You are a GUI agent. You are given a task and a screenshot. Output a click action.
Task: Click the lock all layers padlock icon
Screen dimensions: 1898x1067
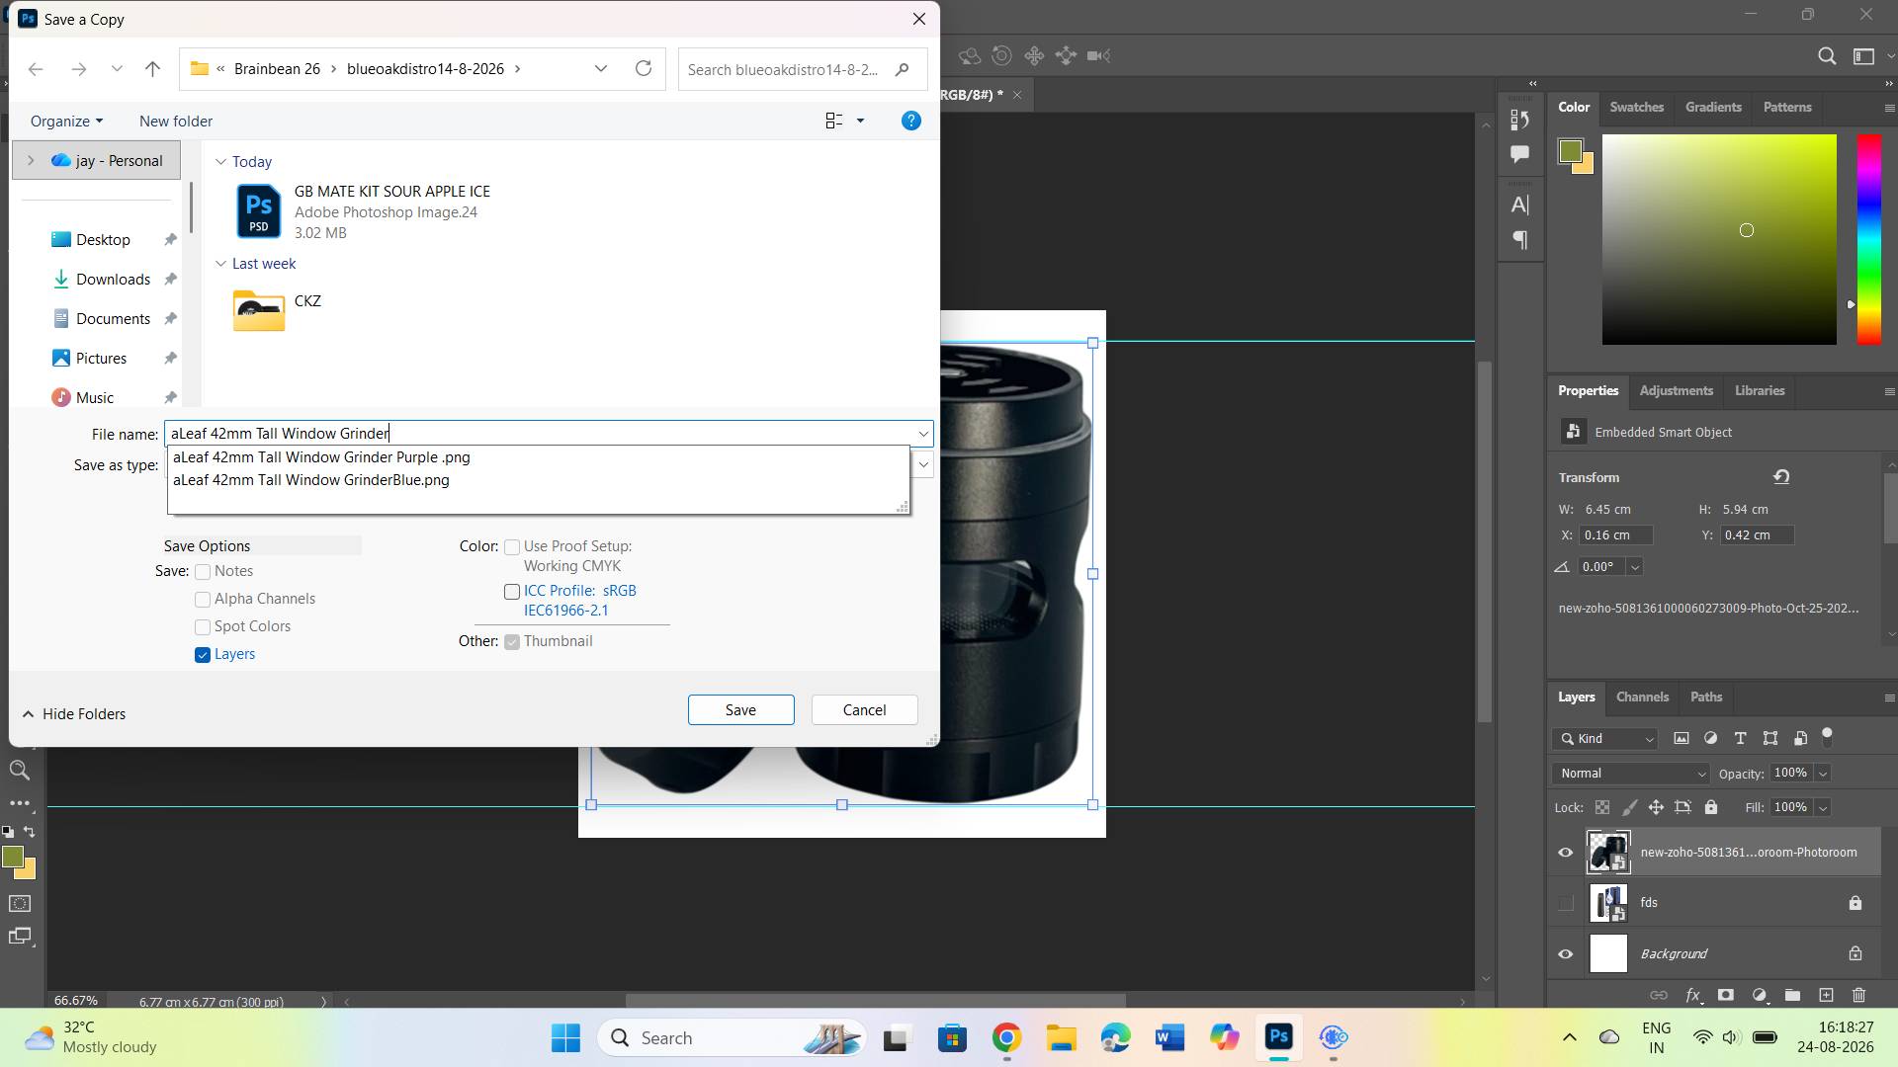click(1711, 807)
